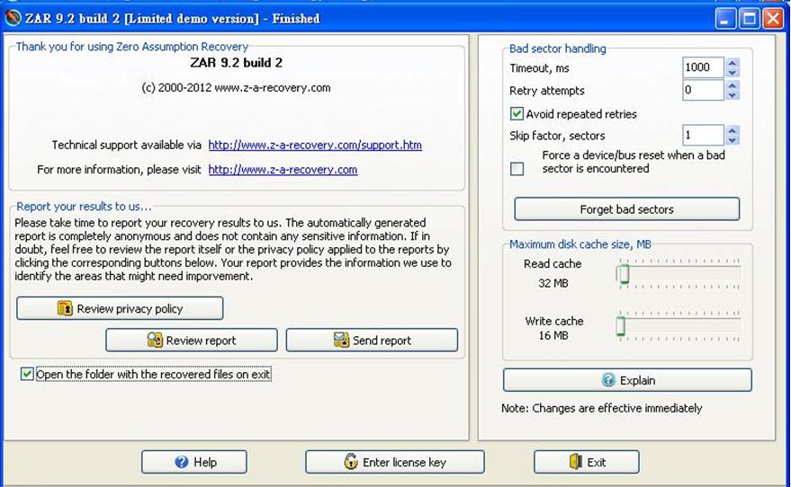791x487 pixels.
Task: Minimize the ZAR window
Action: pyautogui.click(x=725, y=19)
